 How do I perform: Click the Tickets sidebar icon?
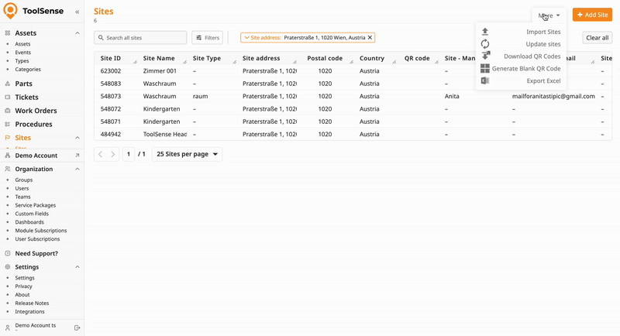click(x=8, y=97)
